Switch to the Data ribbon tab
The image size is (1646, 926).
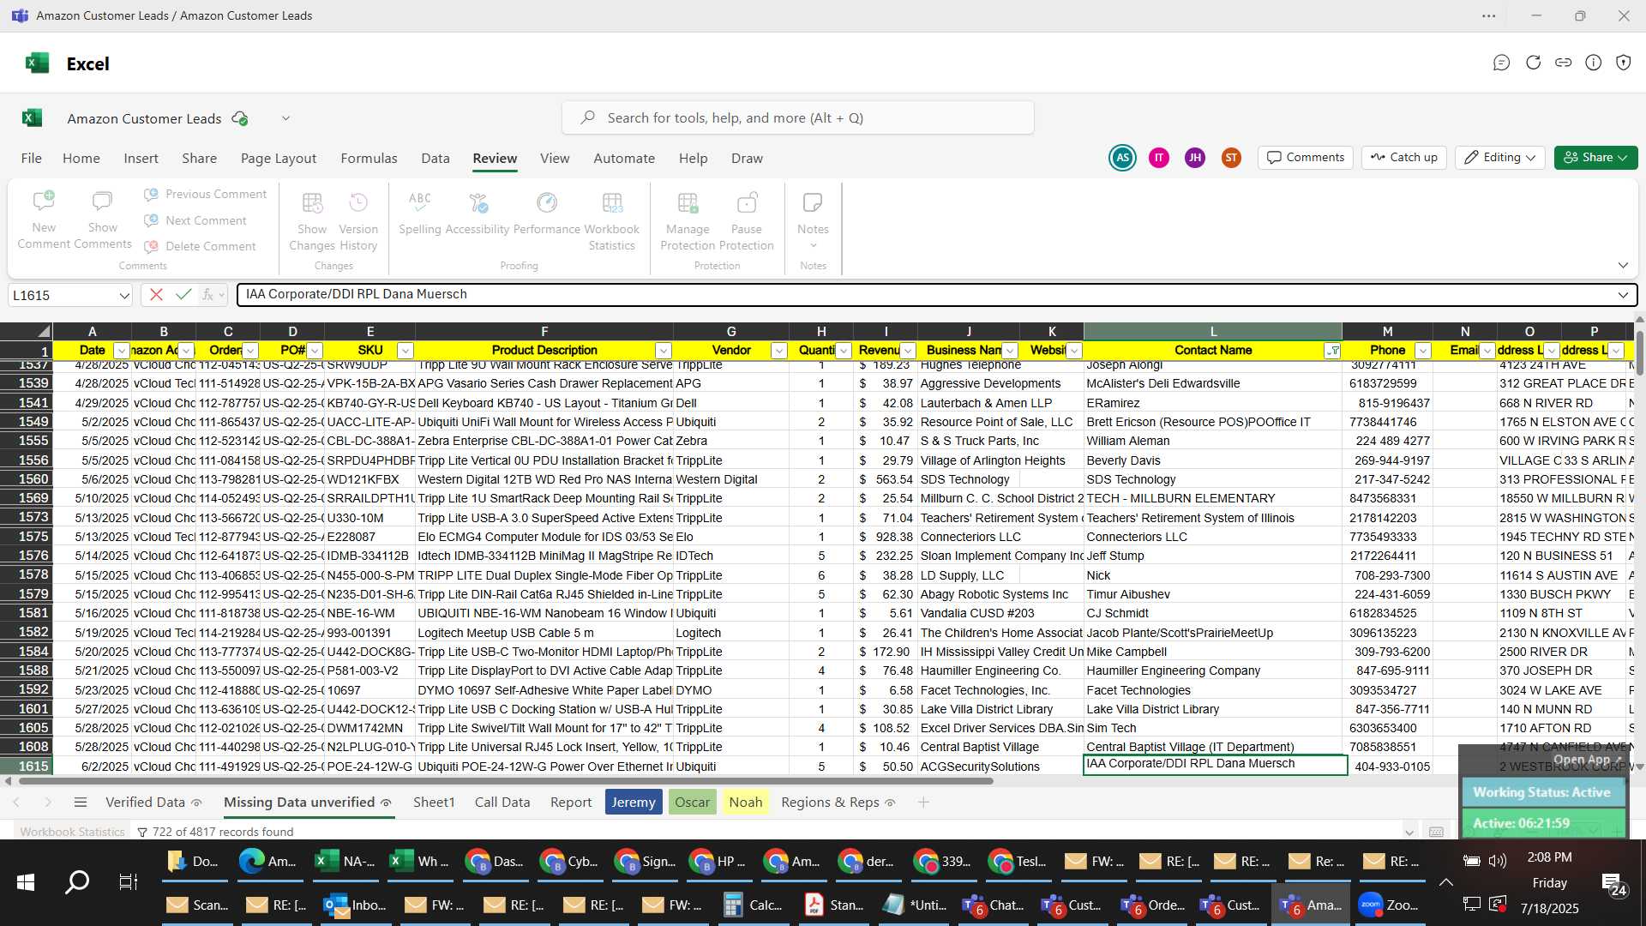click(436, 159)
